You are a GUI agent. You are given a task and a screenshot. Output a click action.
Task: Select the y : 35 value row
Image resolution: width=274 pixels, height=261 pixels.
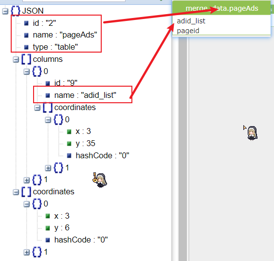tap(85, 144)
